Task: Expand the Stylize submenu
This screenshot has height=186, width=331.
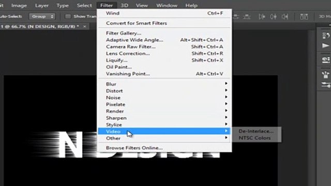Action: click(164, 125)
